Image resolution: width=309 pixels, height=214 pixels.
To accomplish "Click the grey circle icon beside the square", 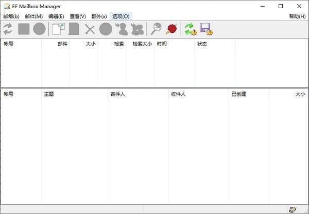I will pyautogui.click(x=40, y=29).
